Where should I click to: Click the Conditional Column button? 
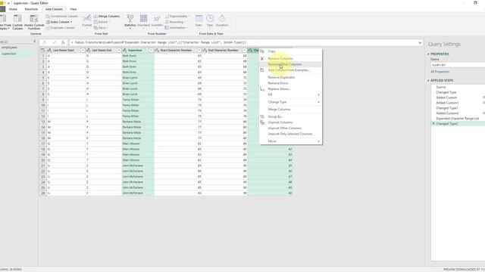click(62, 17)
